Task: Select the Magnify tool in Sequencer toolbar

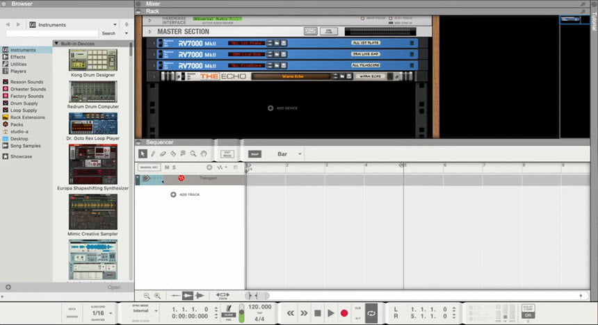Action: click(x=193, y=153)
